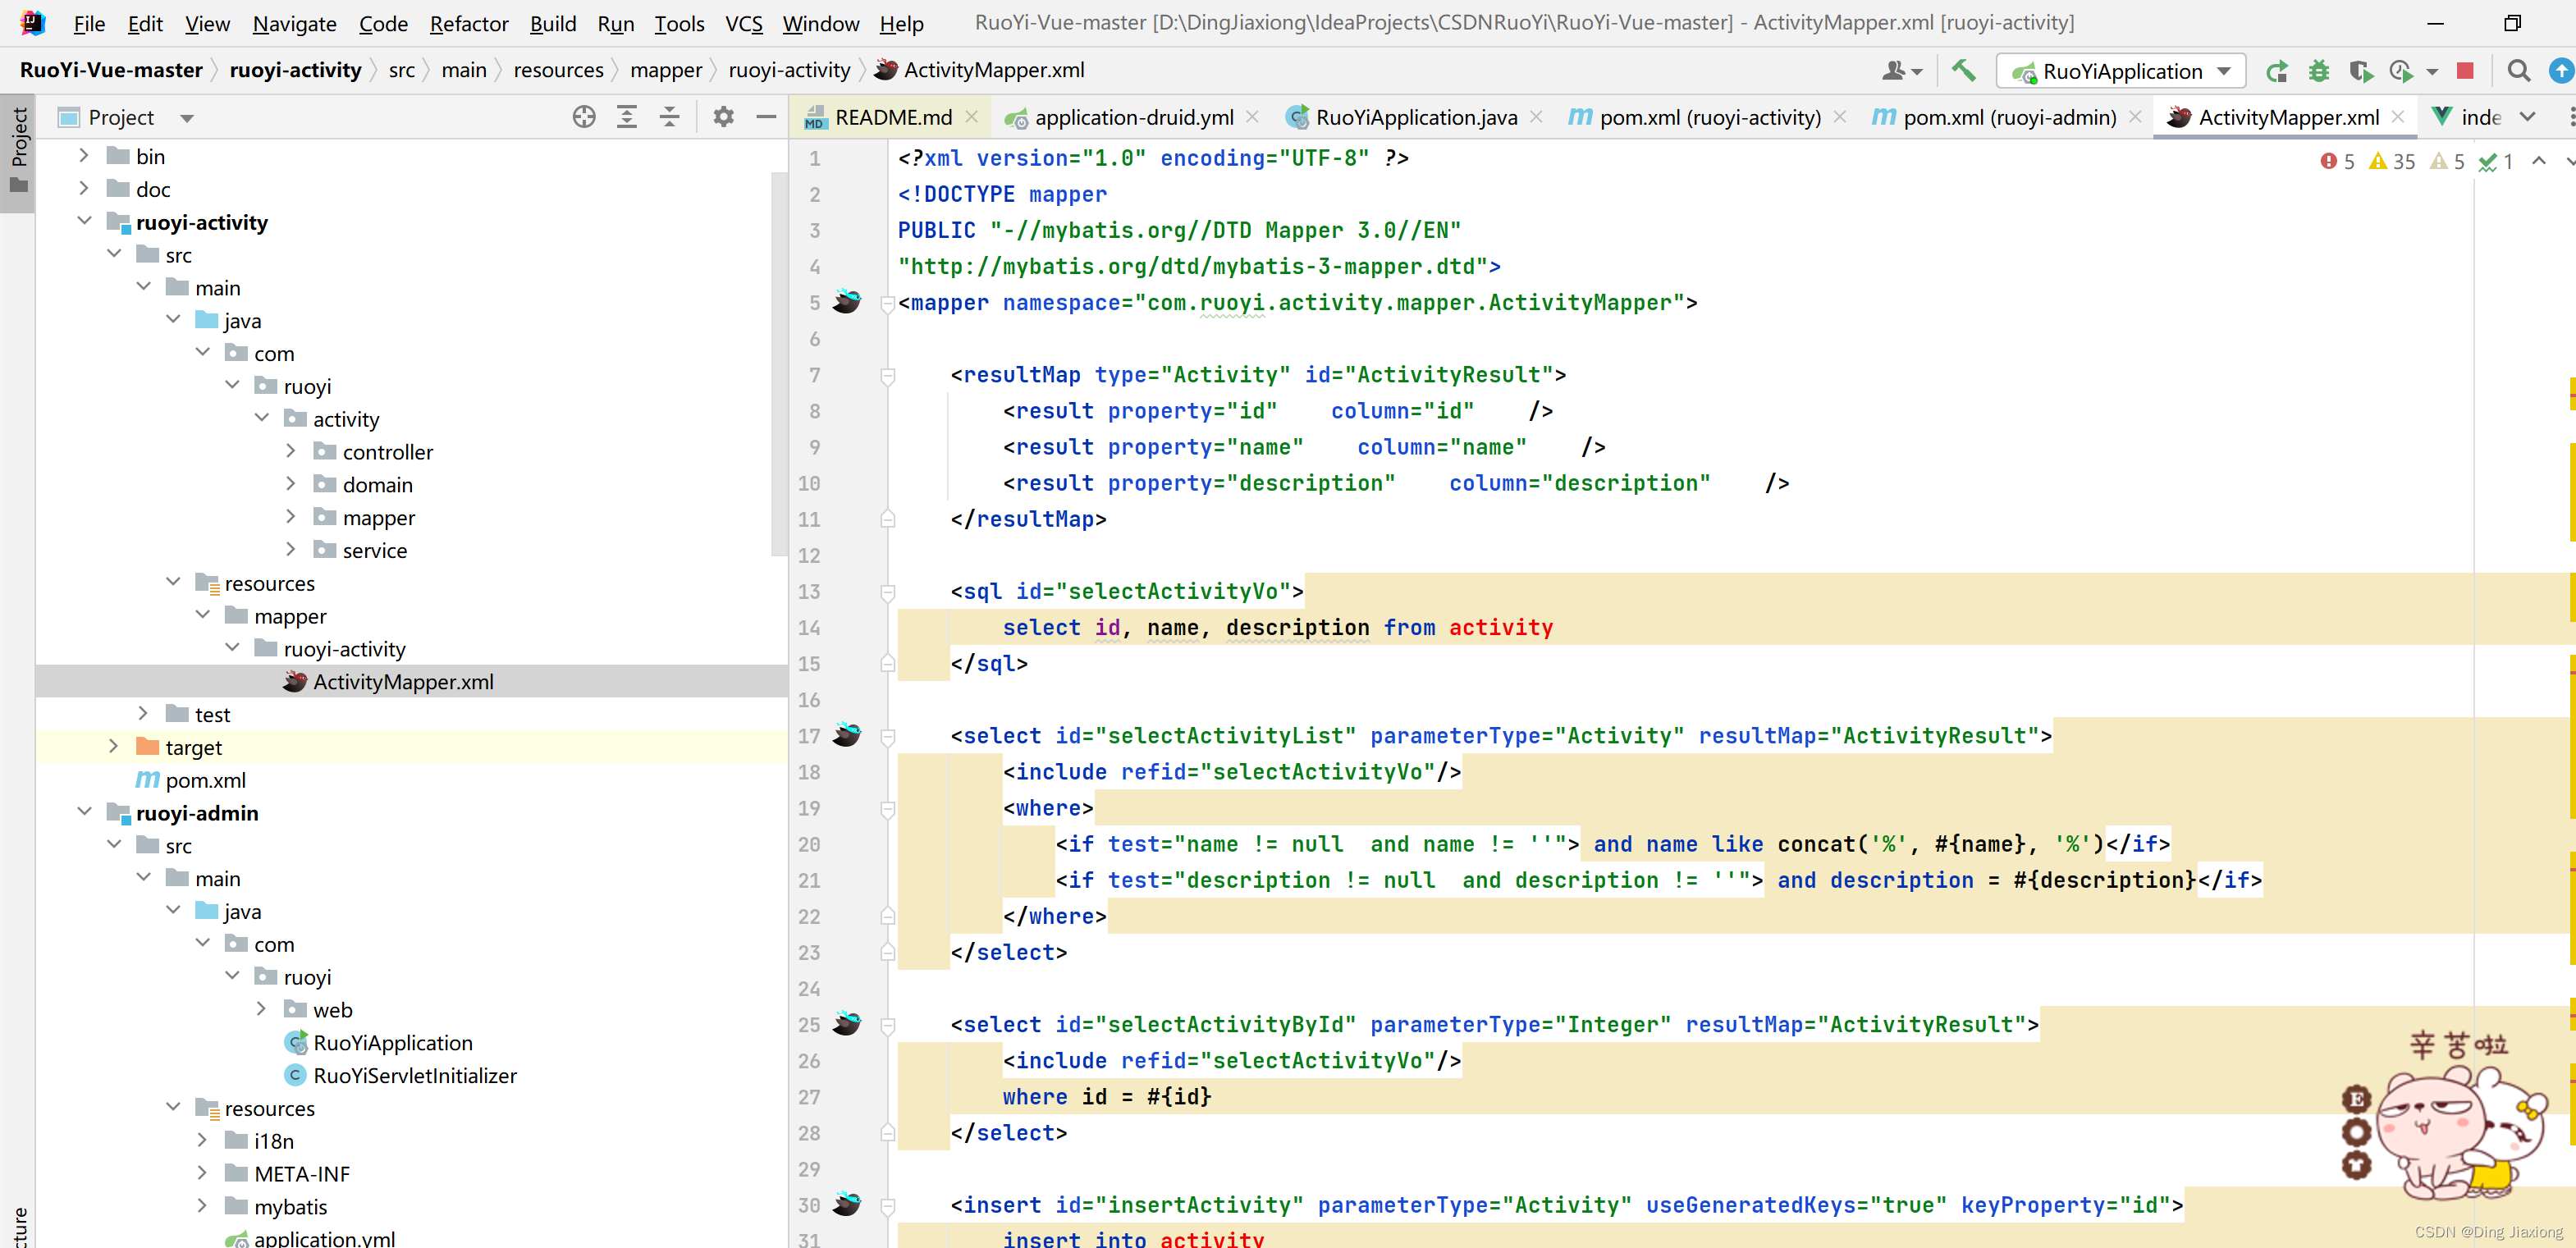2576x1248 pixels.
Task: Collapse the ruoyi-admin module node
Action: [84, 812]
